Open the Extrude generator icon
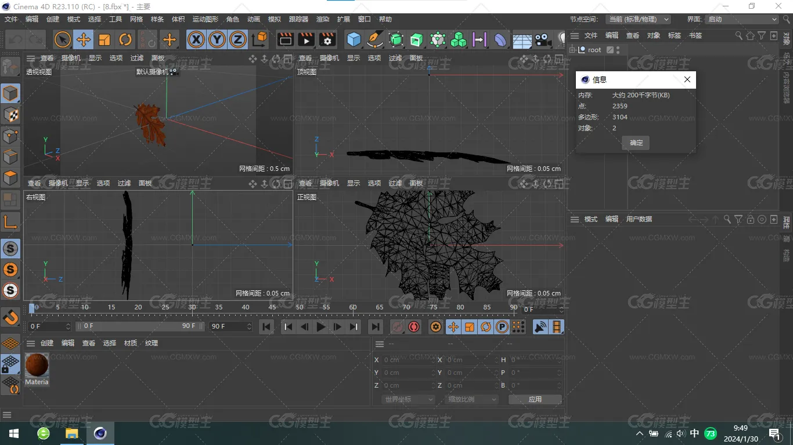Image resolution: width=793 pixels, height=445 pixels. tap(417, 39)
